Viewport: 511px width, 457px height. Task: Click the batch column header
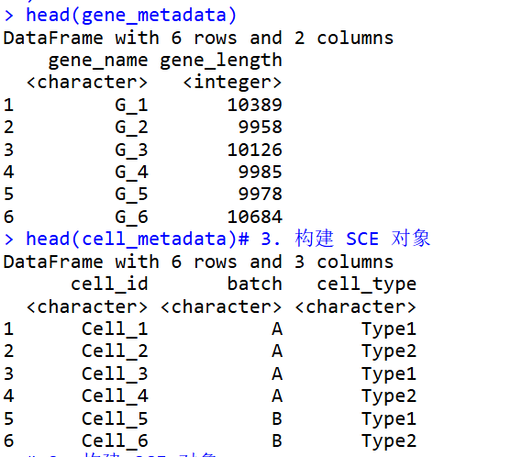pyautogui.click(x=255, y=284)
